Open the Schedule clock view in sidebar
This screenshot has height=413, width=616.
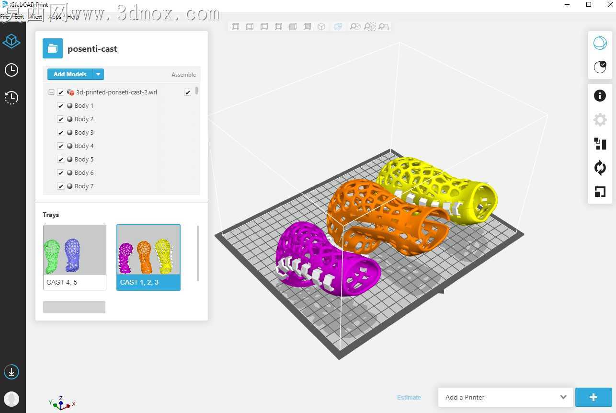[x=11, y=70]
